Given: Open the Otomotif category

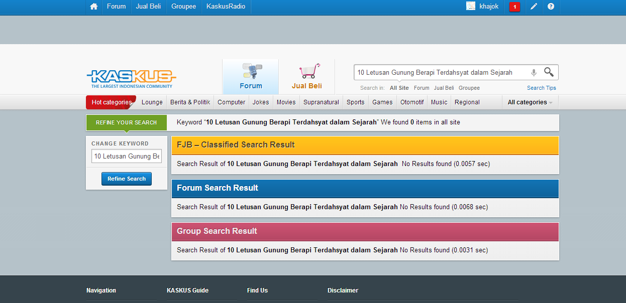Looking at the screenshot, I should (412, 102).
